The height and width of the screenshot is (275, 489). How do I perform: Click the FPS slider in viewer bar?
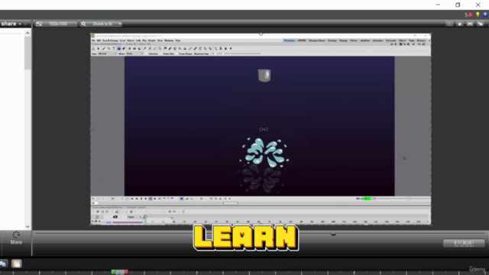pos(403,199)
